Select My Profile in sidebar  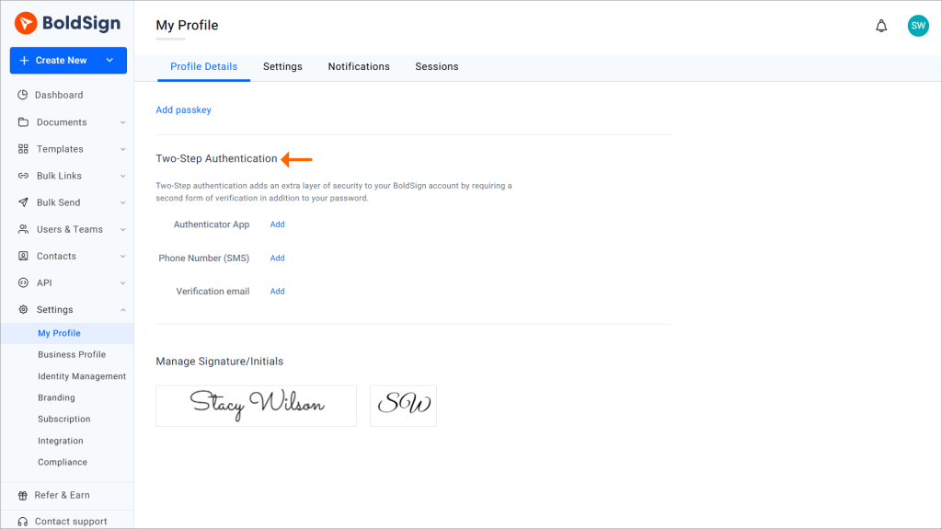[x=66, y=333]
